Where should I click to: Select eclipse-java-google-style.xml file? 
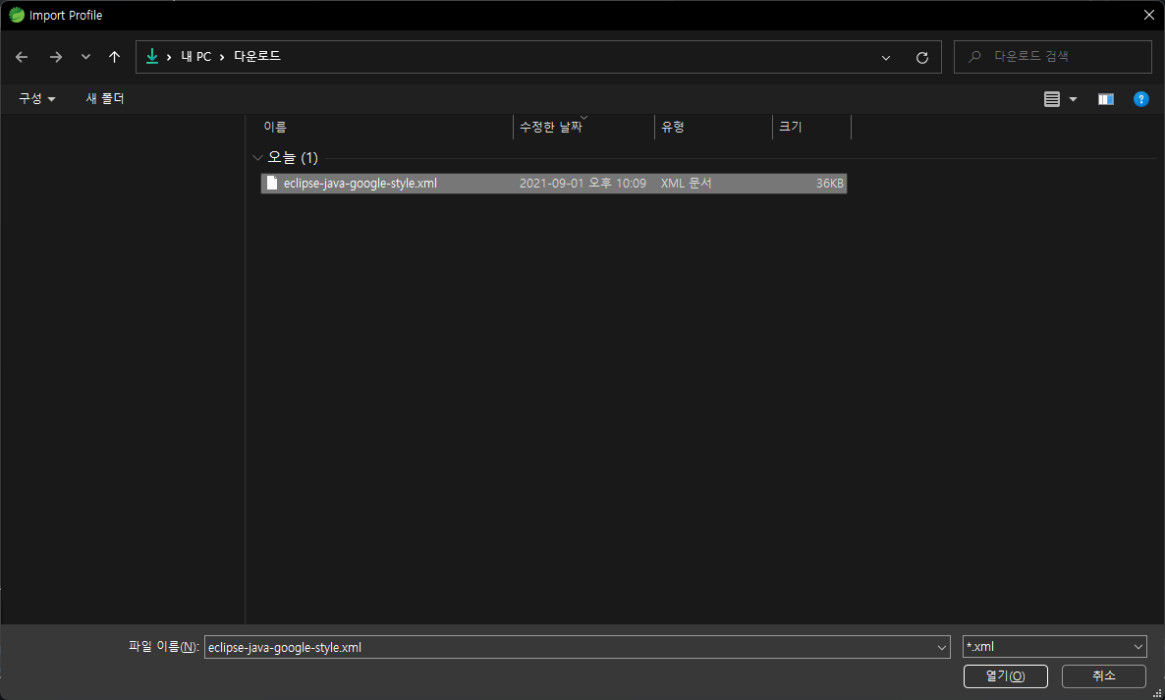point(554,184)
